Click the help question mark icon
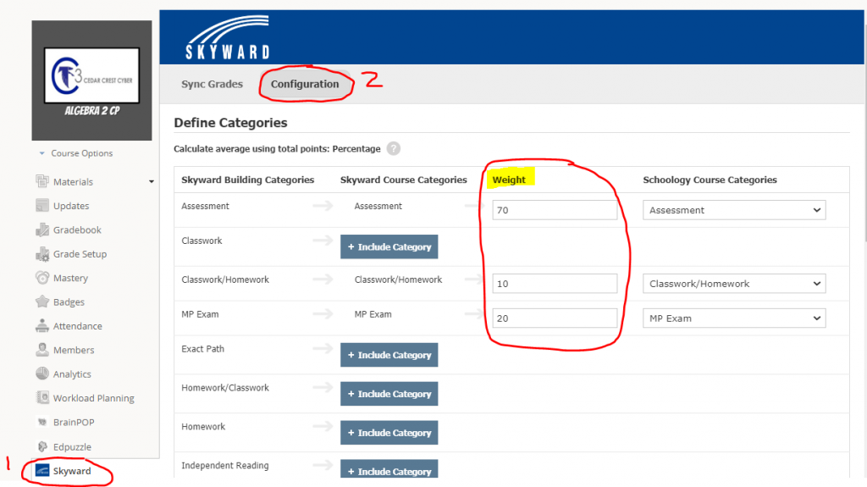 coord(393,148)
